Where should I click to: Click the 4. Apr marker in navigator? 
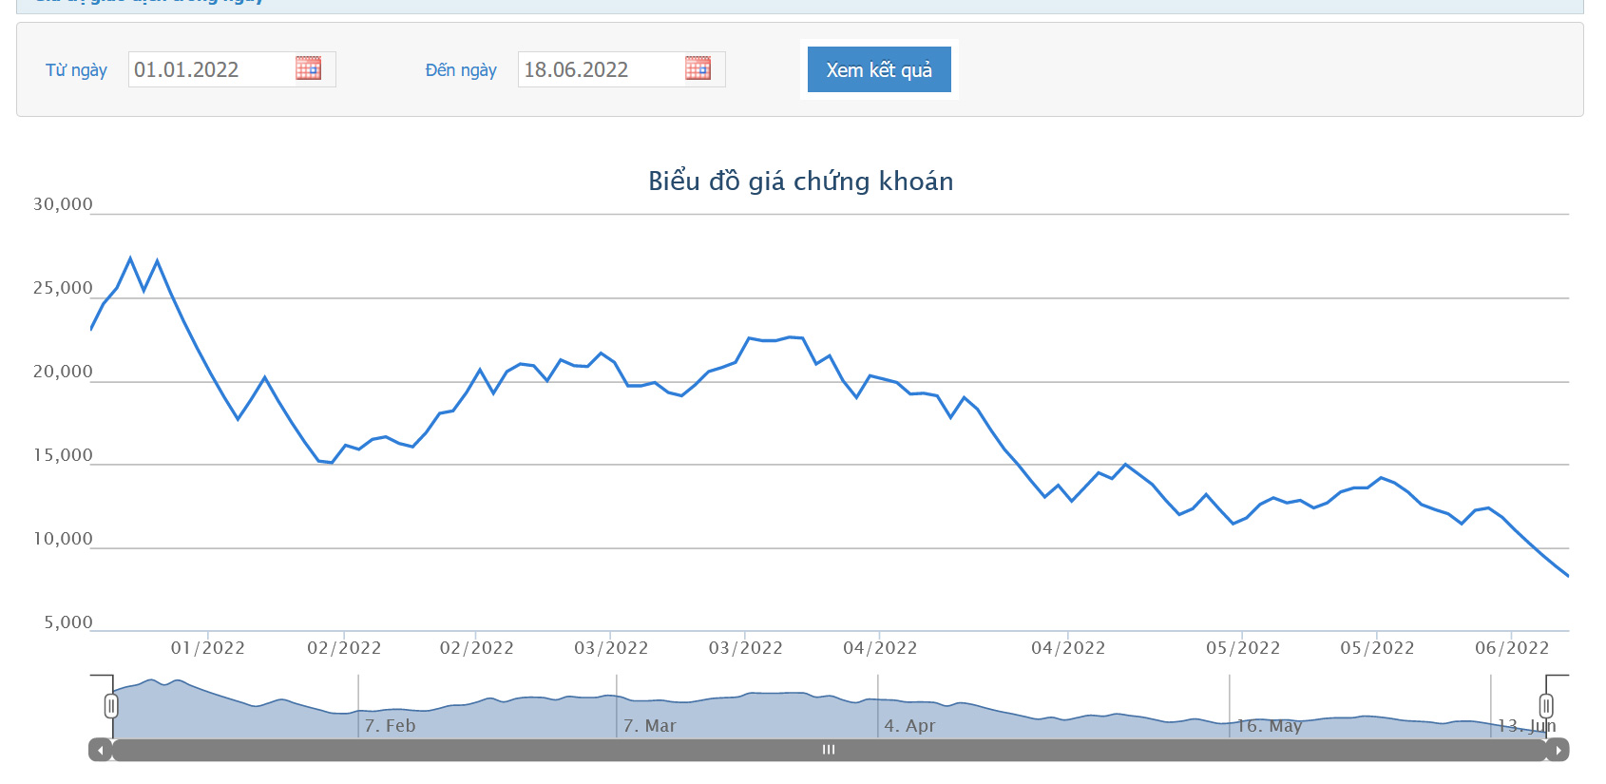910,725
